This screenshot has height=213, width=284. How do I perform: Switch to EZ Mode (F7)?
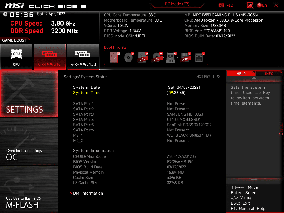[177, 4]
